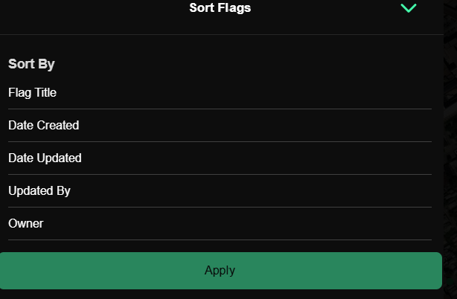Click the Date Updated row label
Image resolution: width=457 pixels, height=299 pixels.
click(45, 158)
